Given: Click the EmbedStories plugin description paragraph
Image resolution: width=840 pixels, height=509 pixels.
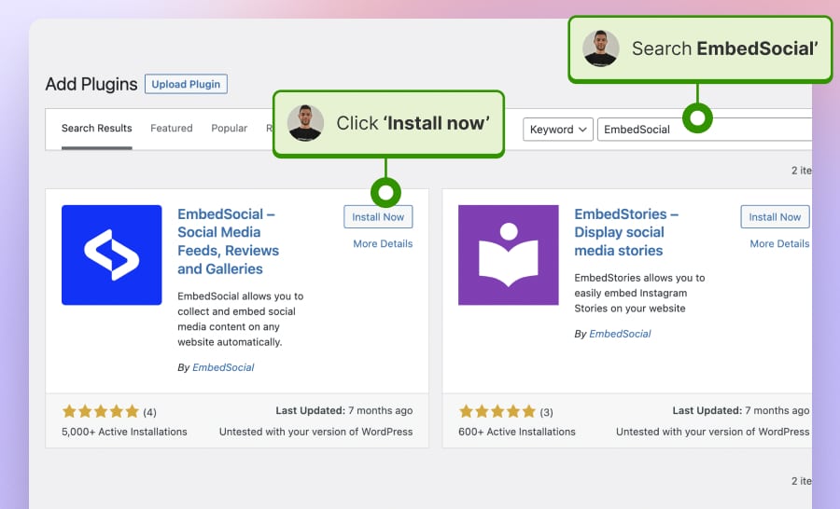Looking at the screenshot, I should (x=639, y=293).
